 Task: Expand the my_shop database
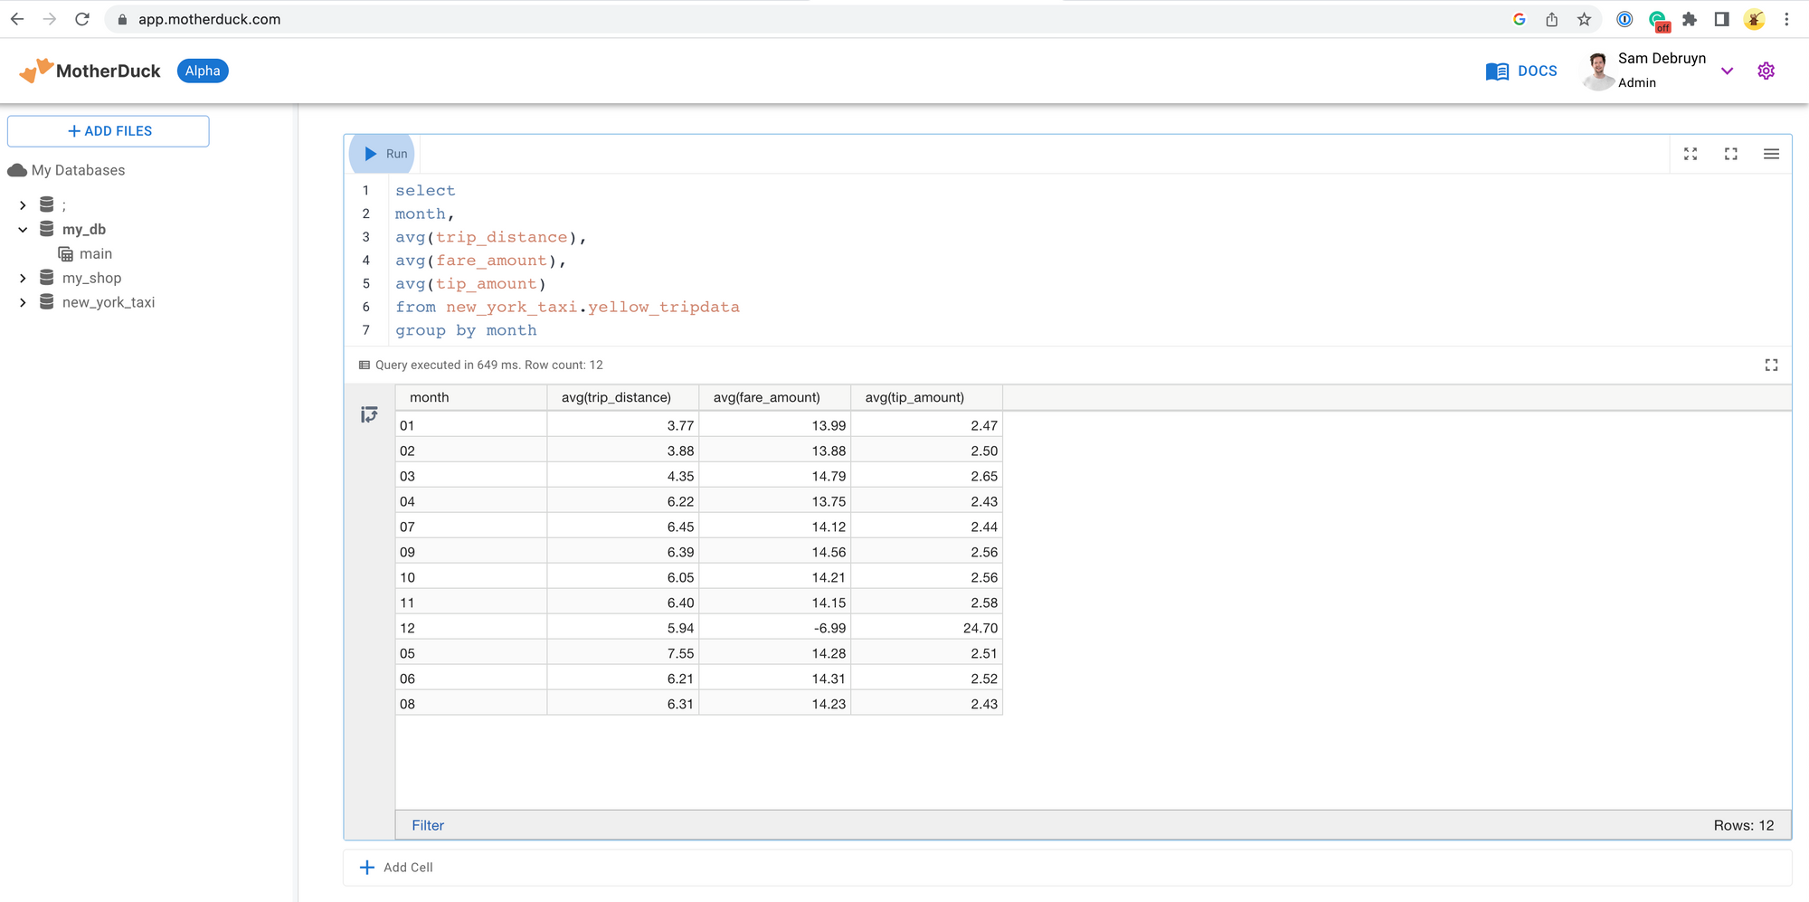click(x=23, y=278)
